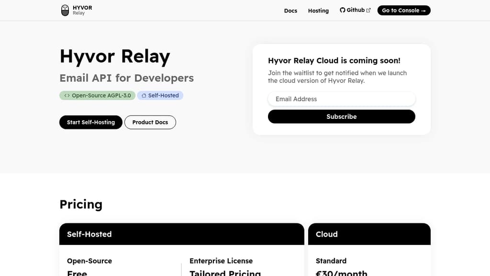Switch to the Cloud pricing card header
The image size is (490, 276).
[326, 234]
